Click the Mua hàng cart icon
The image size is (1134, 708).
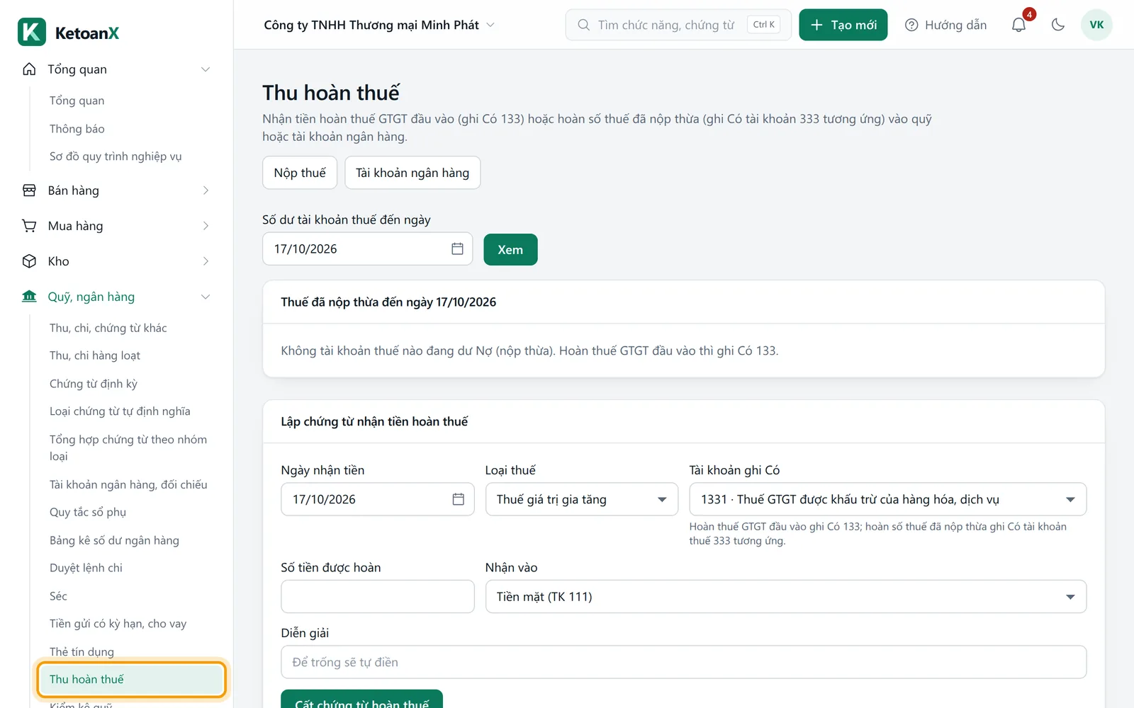29,226
